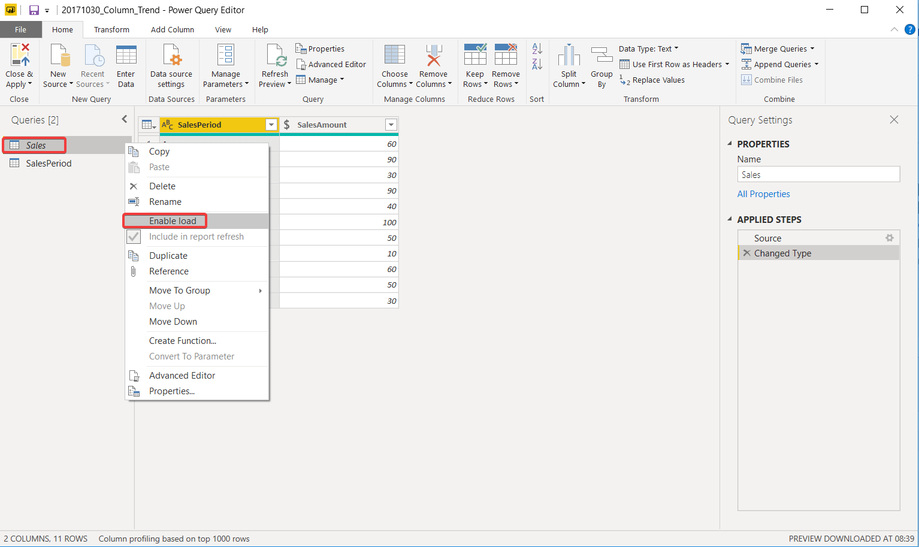The width and height of the screenshot is (919, 547).
Task: Click the Choose Columns icon
Action: (x=394, y=55)
